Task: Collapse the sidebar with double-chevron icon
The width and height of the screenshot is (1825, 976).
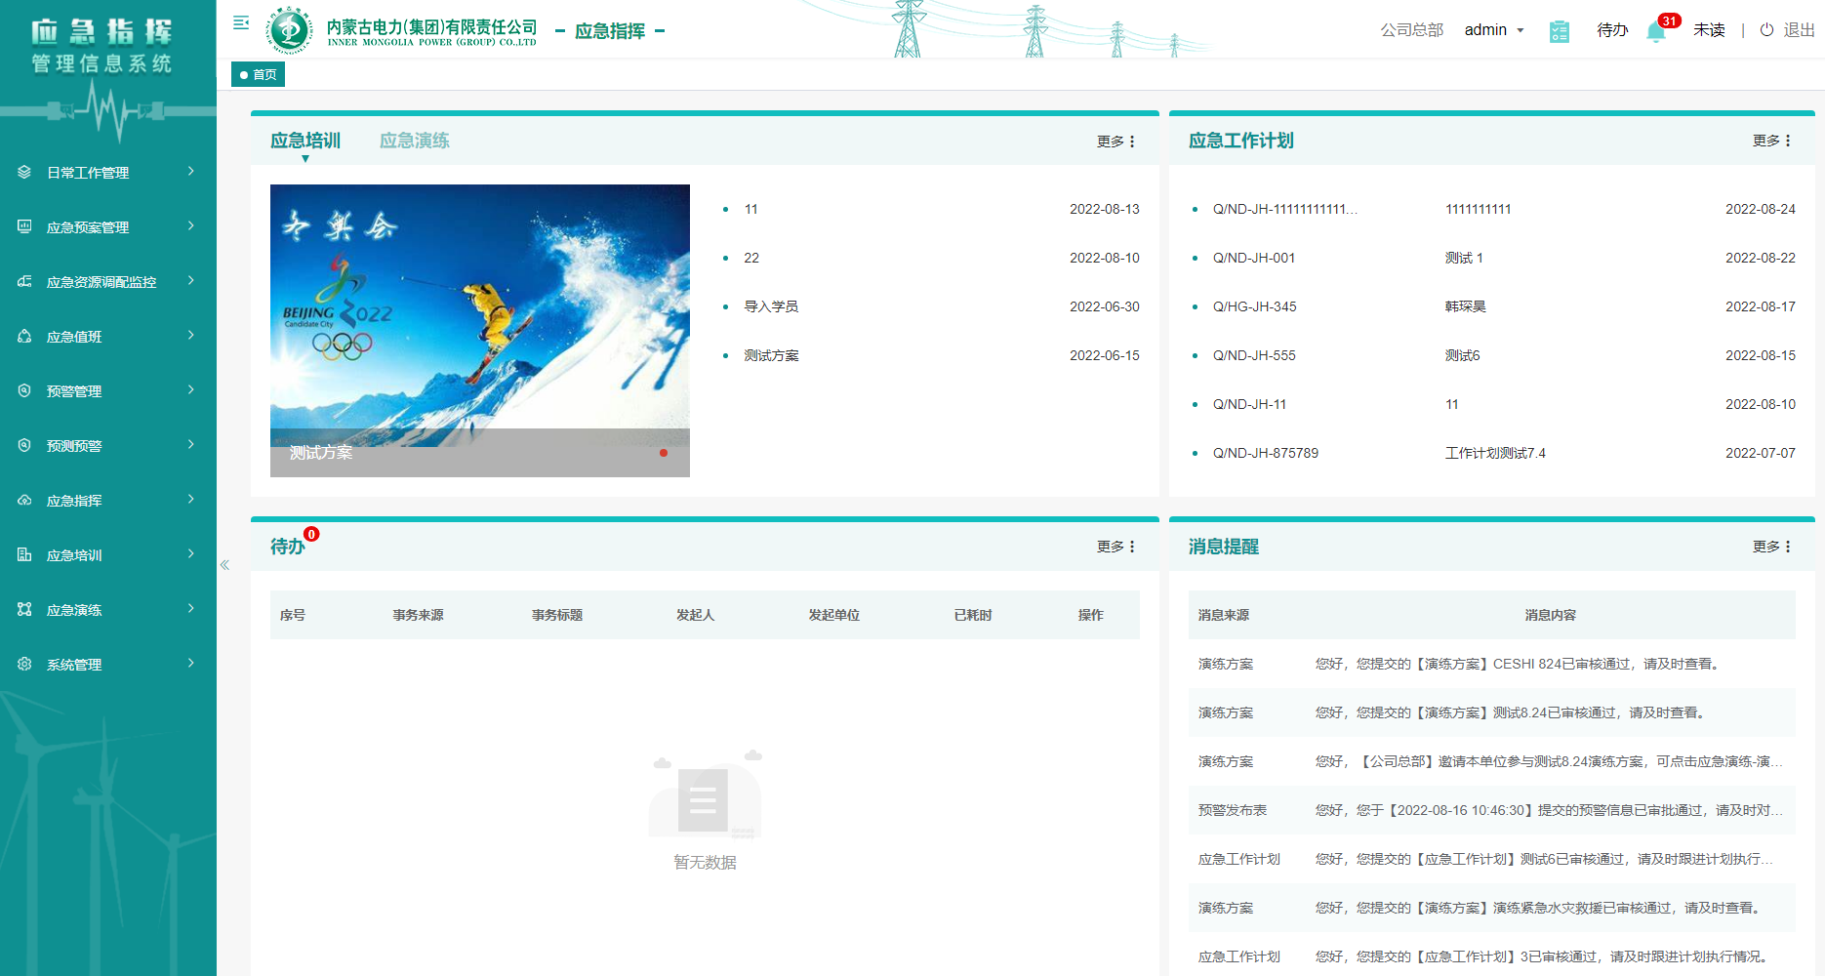Action: [224, 565]
